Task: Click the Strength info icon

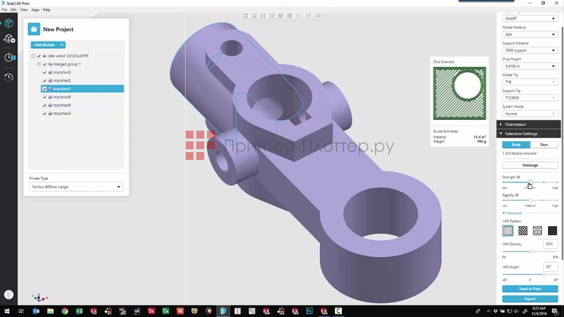Action: [x=518, y=177]
